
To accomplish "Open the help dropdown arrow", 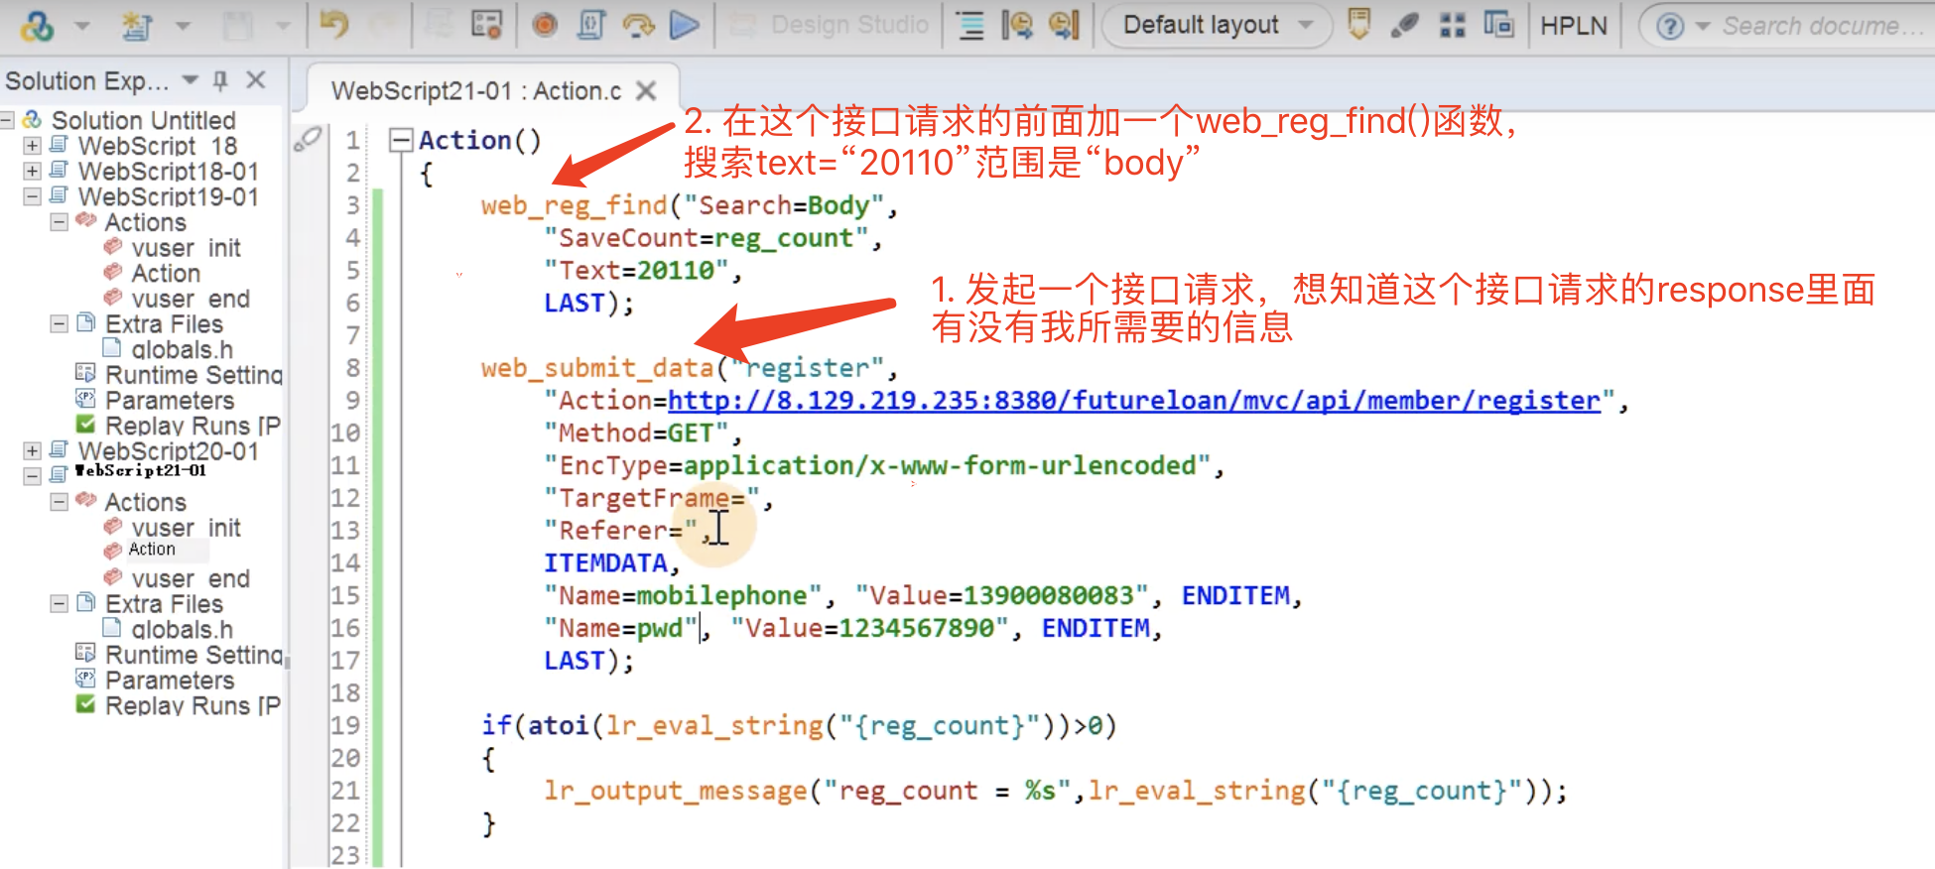I will pyautogui.click(x=1703, y=27).
